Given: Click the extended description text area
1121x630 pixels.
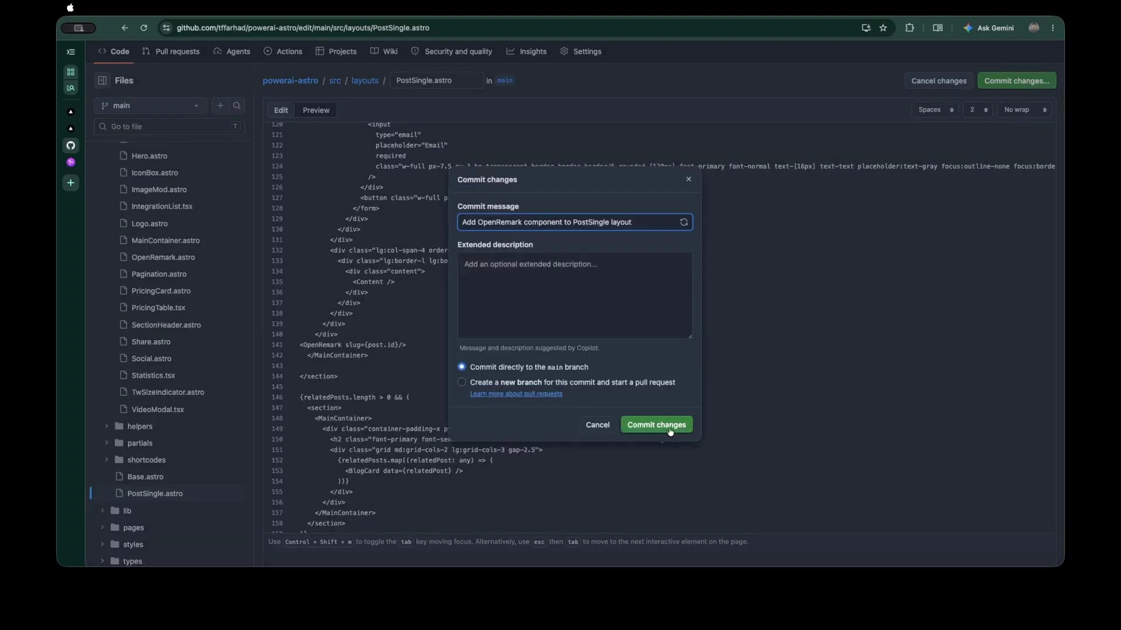Looking at the screenshot, I should coord(575,295).
